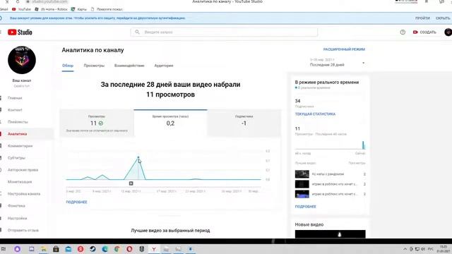Click the taskbar clock and date
Viewport: 452px width, 254px height.
pyautogui.click(x=443, y=249)
